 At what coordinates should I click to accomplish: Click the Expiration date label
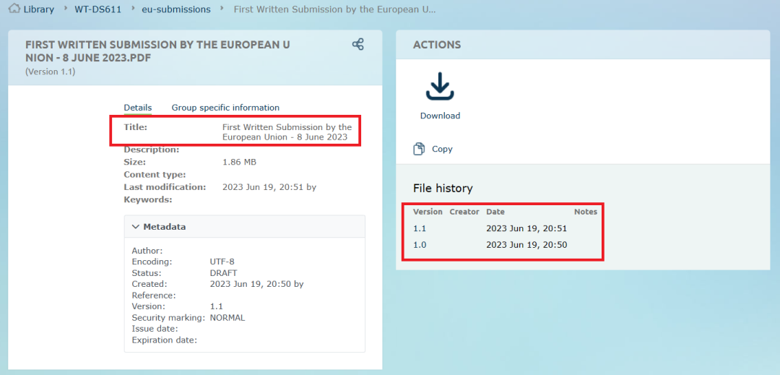[165, 340]
